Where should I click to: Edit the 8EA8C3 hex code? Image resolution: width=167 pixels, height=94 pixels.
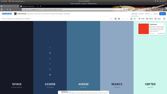pyautogui.click(x=117, y=84)
